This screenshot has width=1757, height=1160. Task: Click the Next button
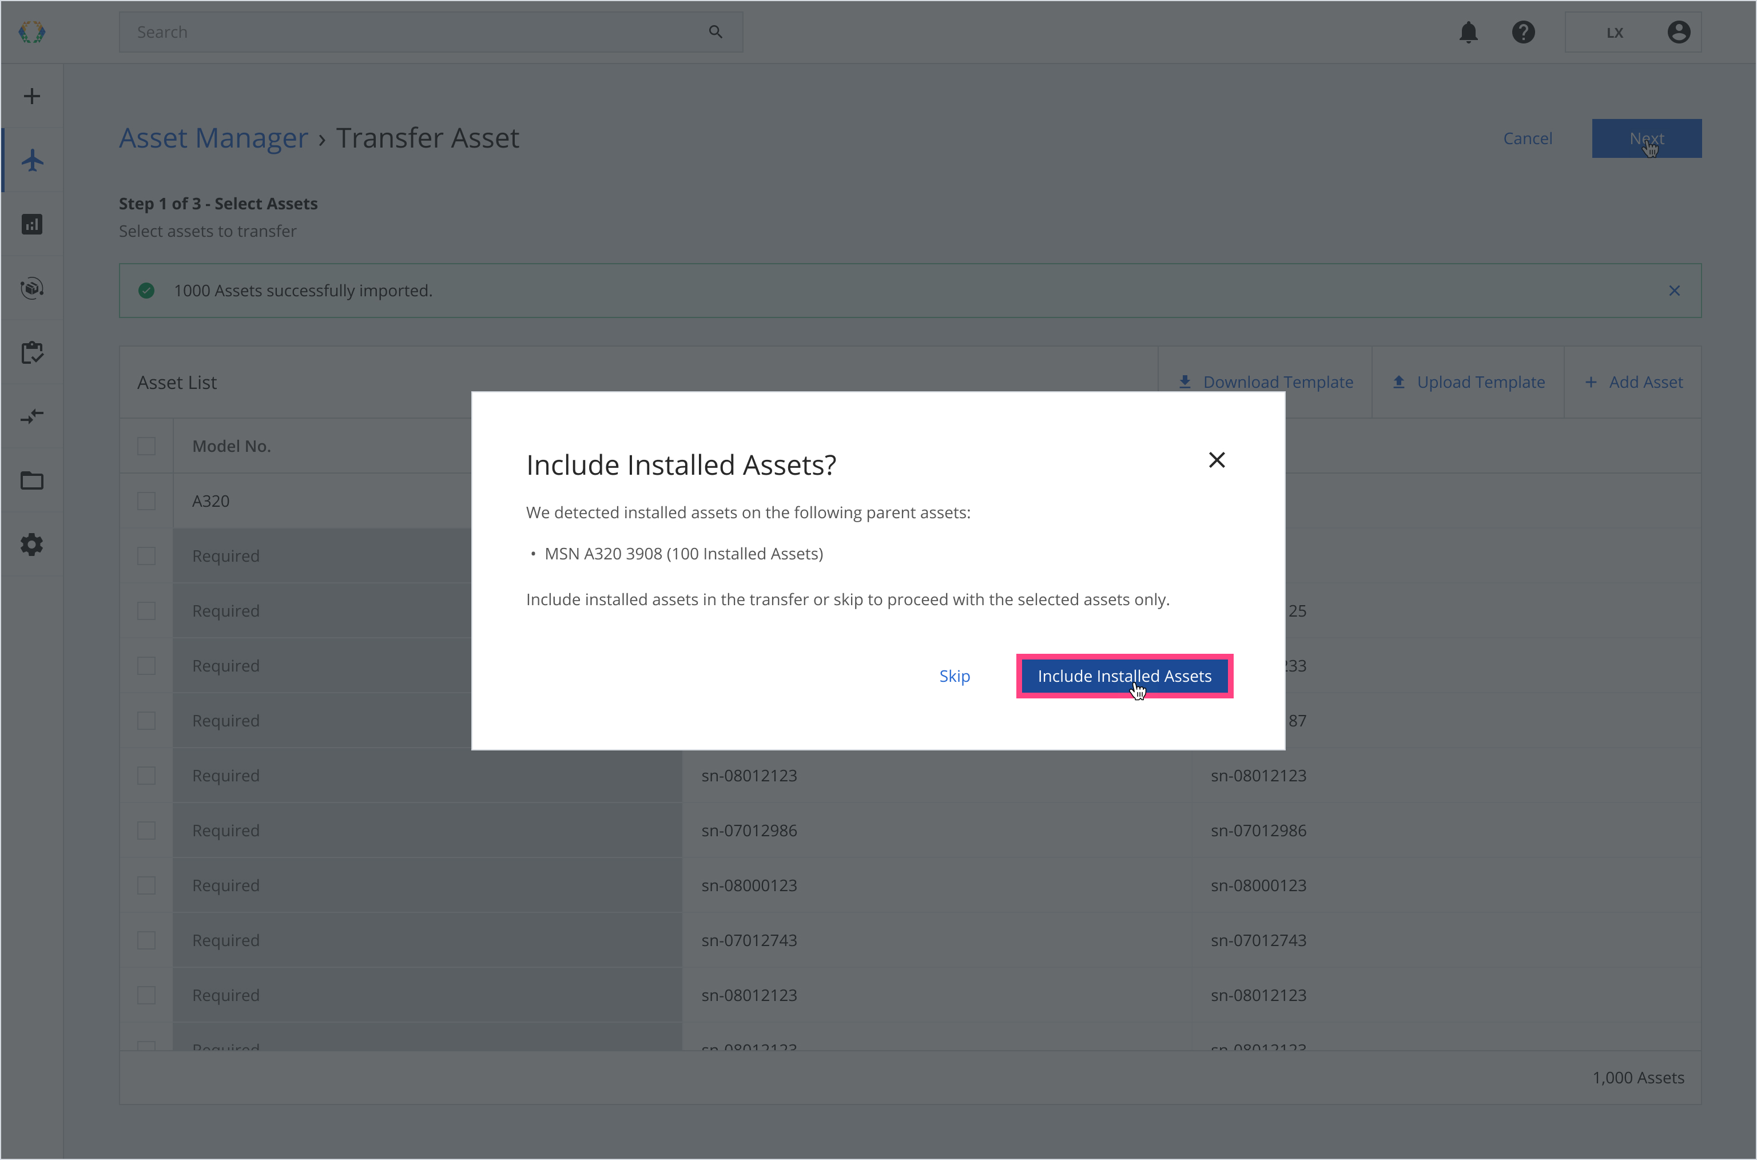pos(1647,138)
